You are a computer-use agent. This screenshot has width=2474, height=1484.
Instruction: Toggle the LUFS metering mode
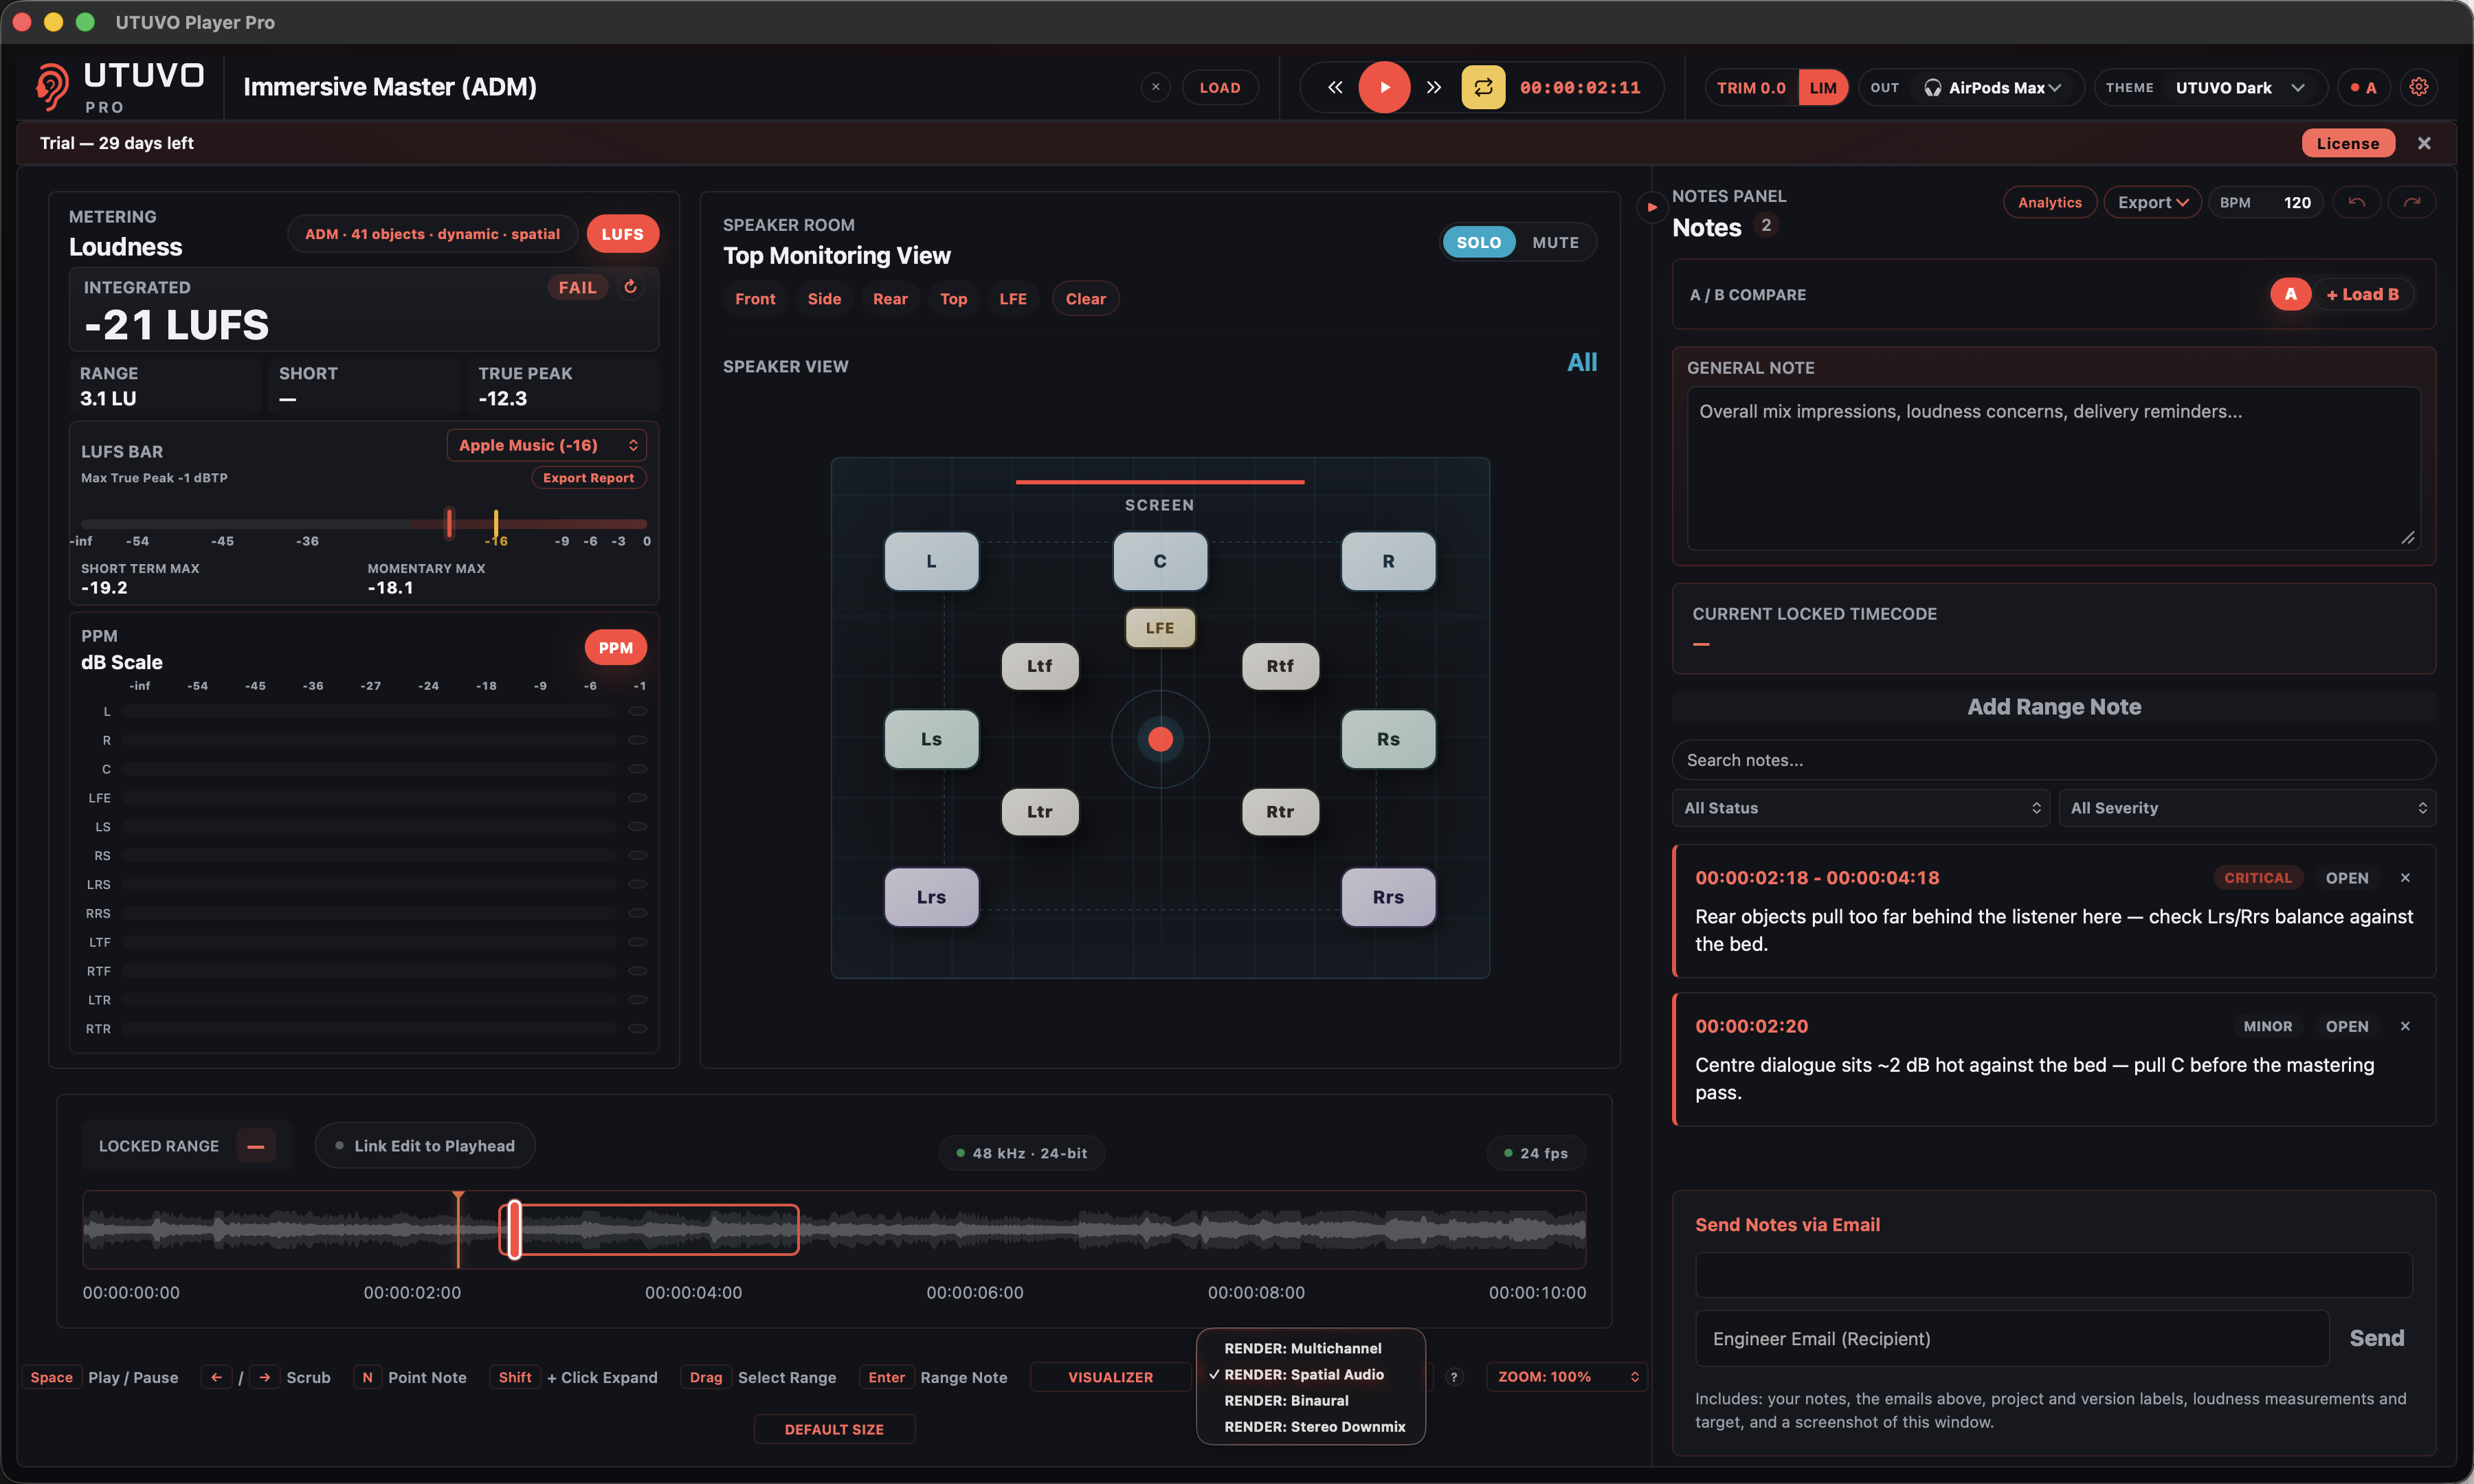(622, 234)
